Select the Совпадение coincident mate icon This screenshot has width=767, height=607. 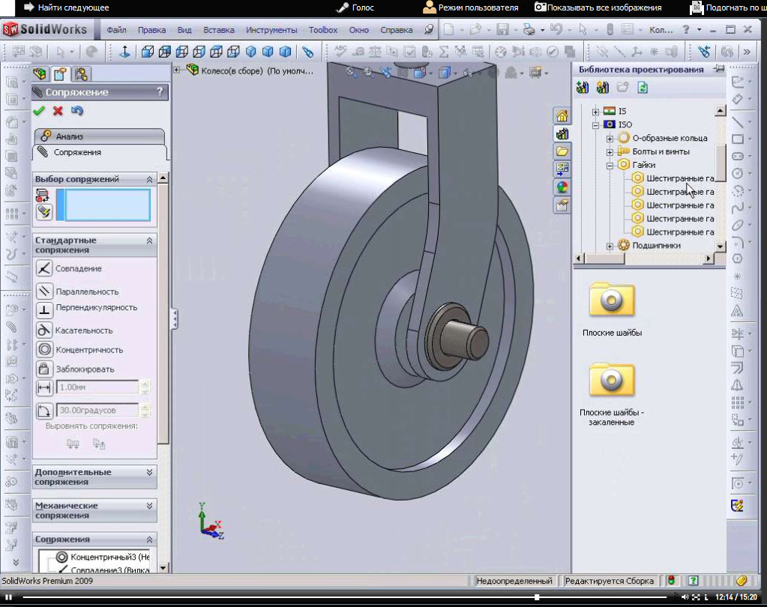(44, 268)
